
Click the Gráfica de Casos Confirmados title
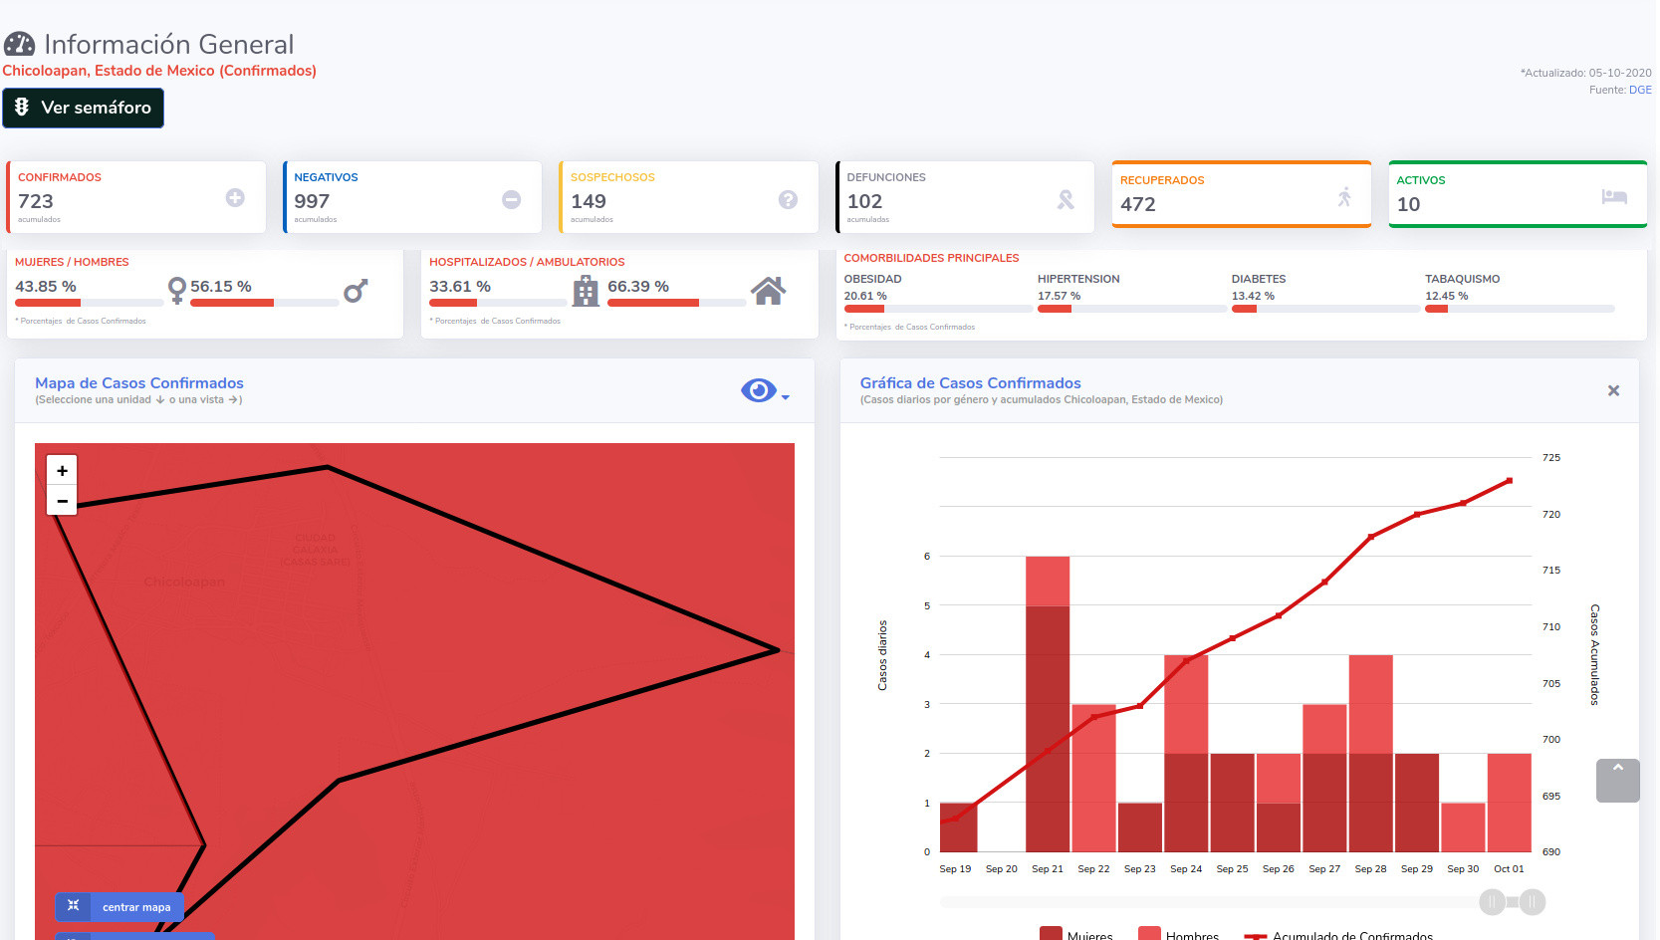point(971,383)
